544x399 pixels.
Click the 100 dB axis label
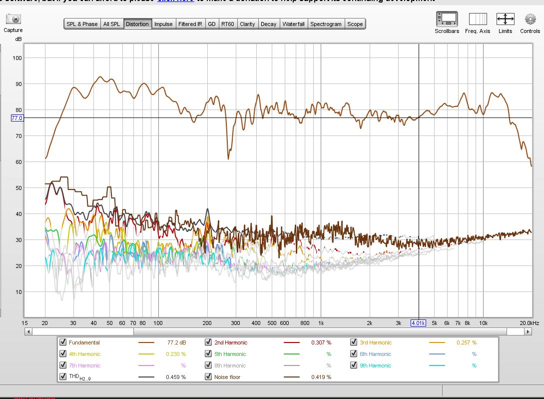pos(17,58)
